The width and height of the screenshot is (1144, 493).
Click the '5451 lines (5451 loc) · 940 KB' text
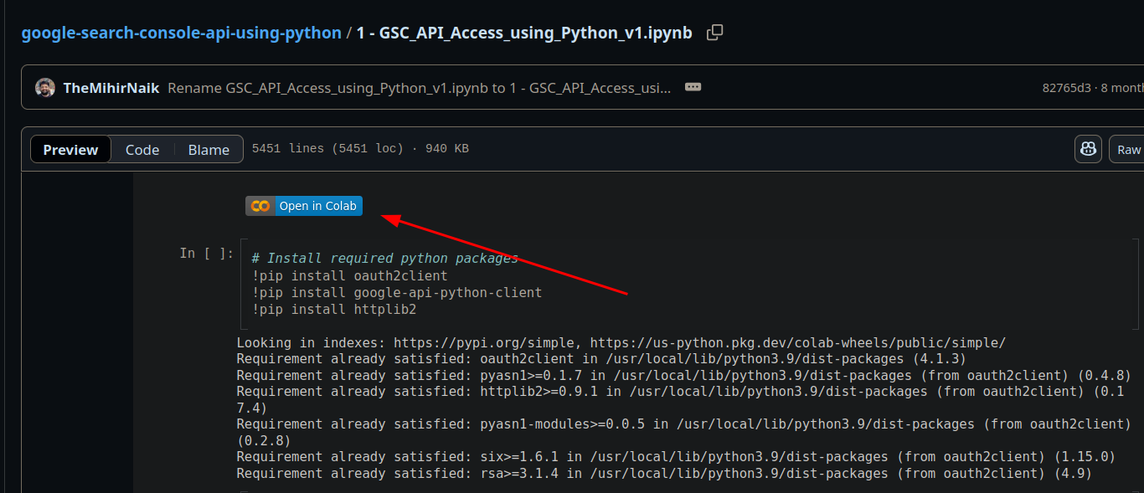(x=360, y=149)
